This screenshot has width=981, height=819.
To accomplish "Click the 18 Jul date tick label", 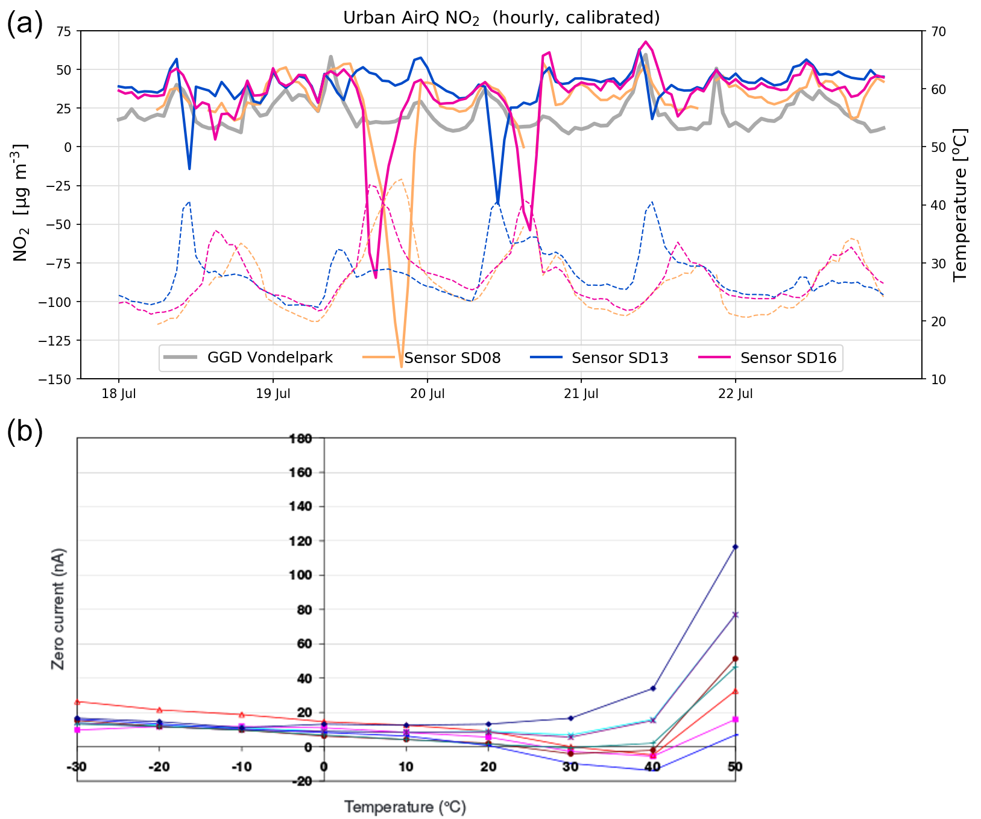I will coord(119,394).
